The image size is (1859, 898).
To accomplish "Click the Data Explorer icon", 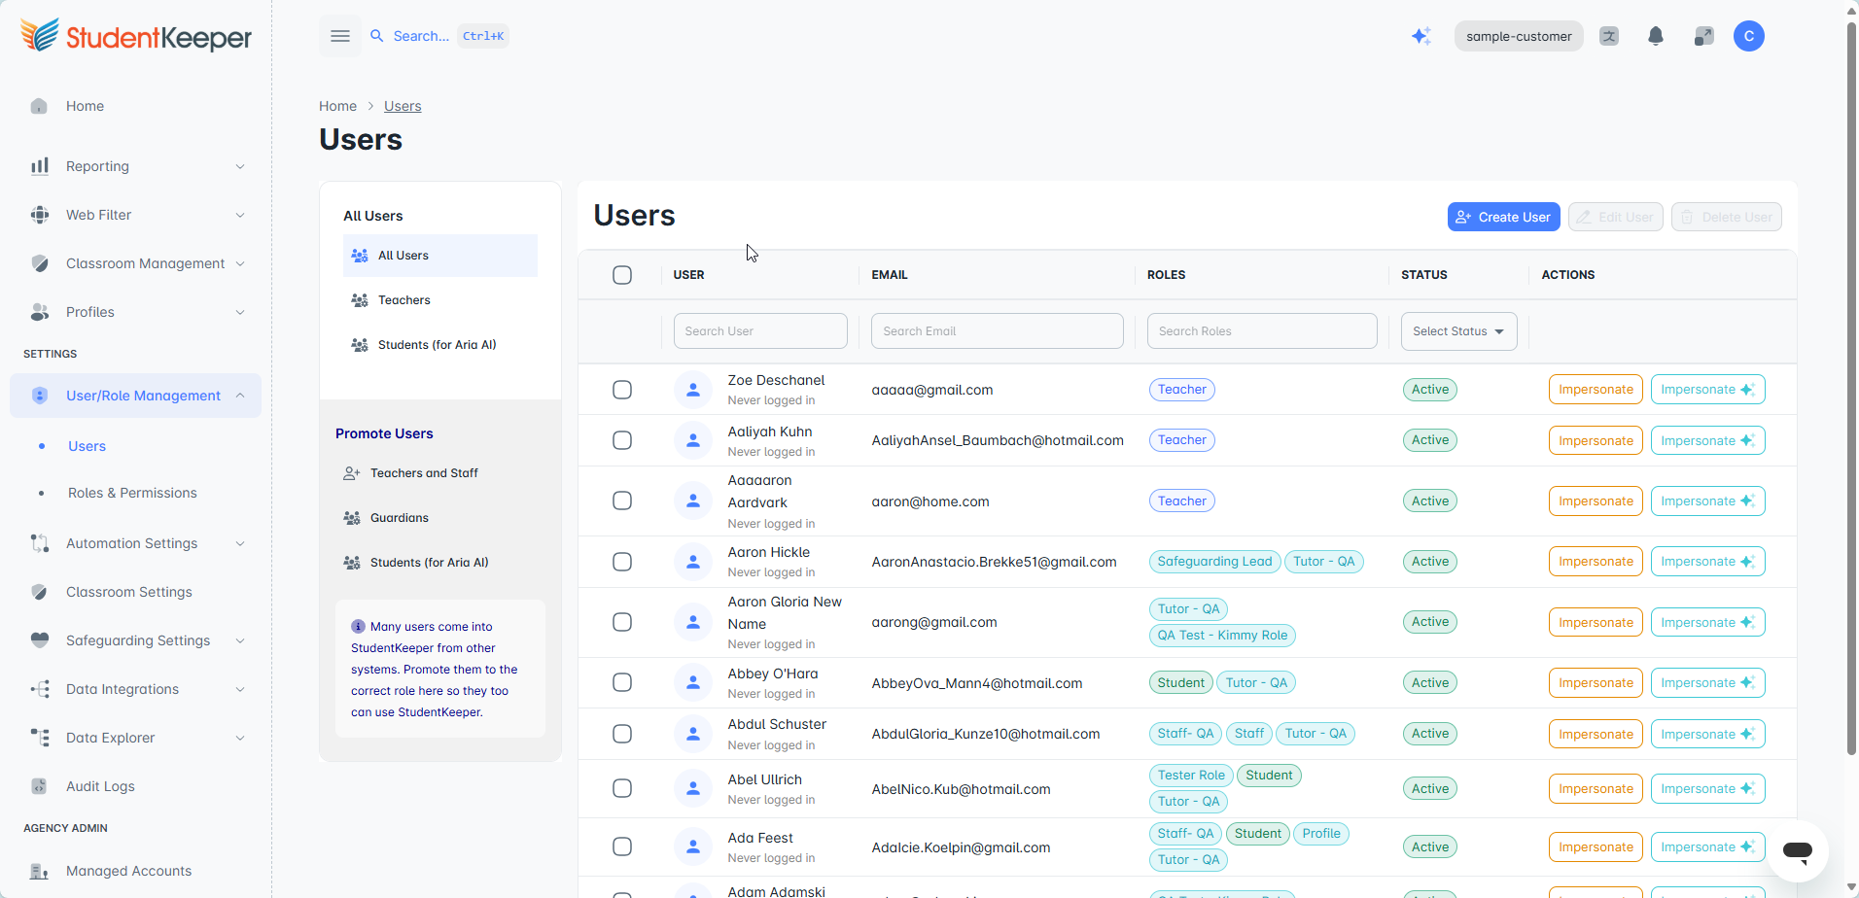I will tap(39, 738).
